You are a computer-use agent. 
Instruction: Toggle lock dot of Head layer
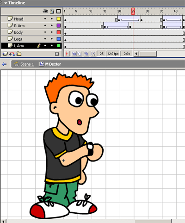[52, 19]
